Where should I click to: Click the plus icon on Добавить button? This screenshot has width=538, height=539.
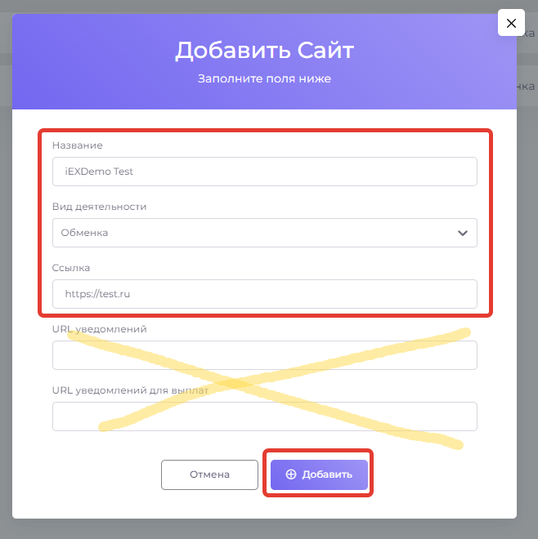pos(291,474)
